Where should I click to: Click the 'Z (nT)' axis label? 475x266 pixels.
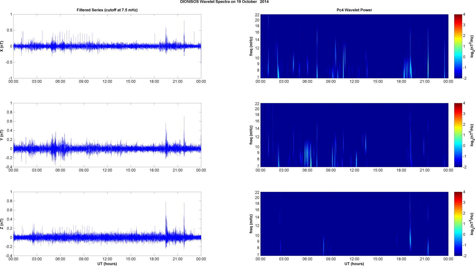(x=2, y=224)
